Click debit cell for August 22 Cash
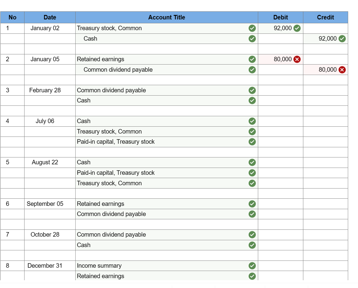 pos(281,163)
